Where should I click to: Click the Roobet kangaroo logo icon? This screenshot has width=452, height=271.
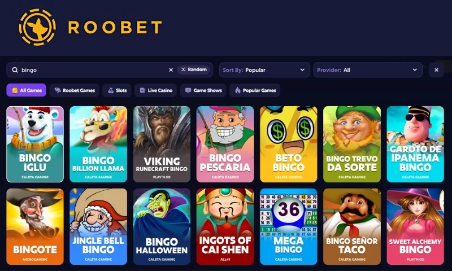pyautogui.click(x=37, y=27)
